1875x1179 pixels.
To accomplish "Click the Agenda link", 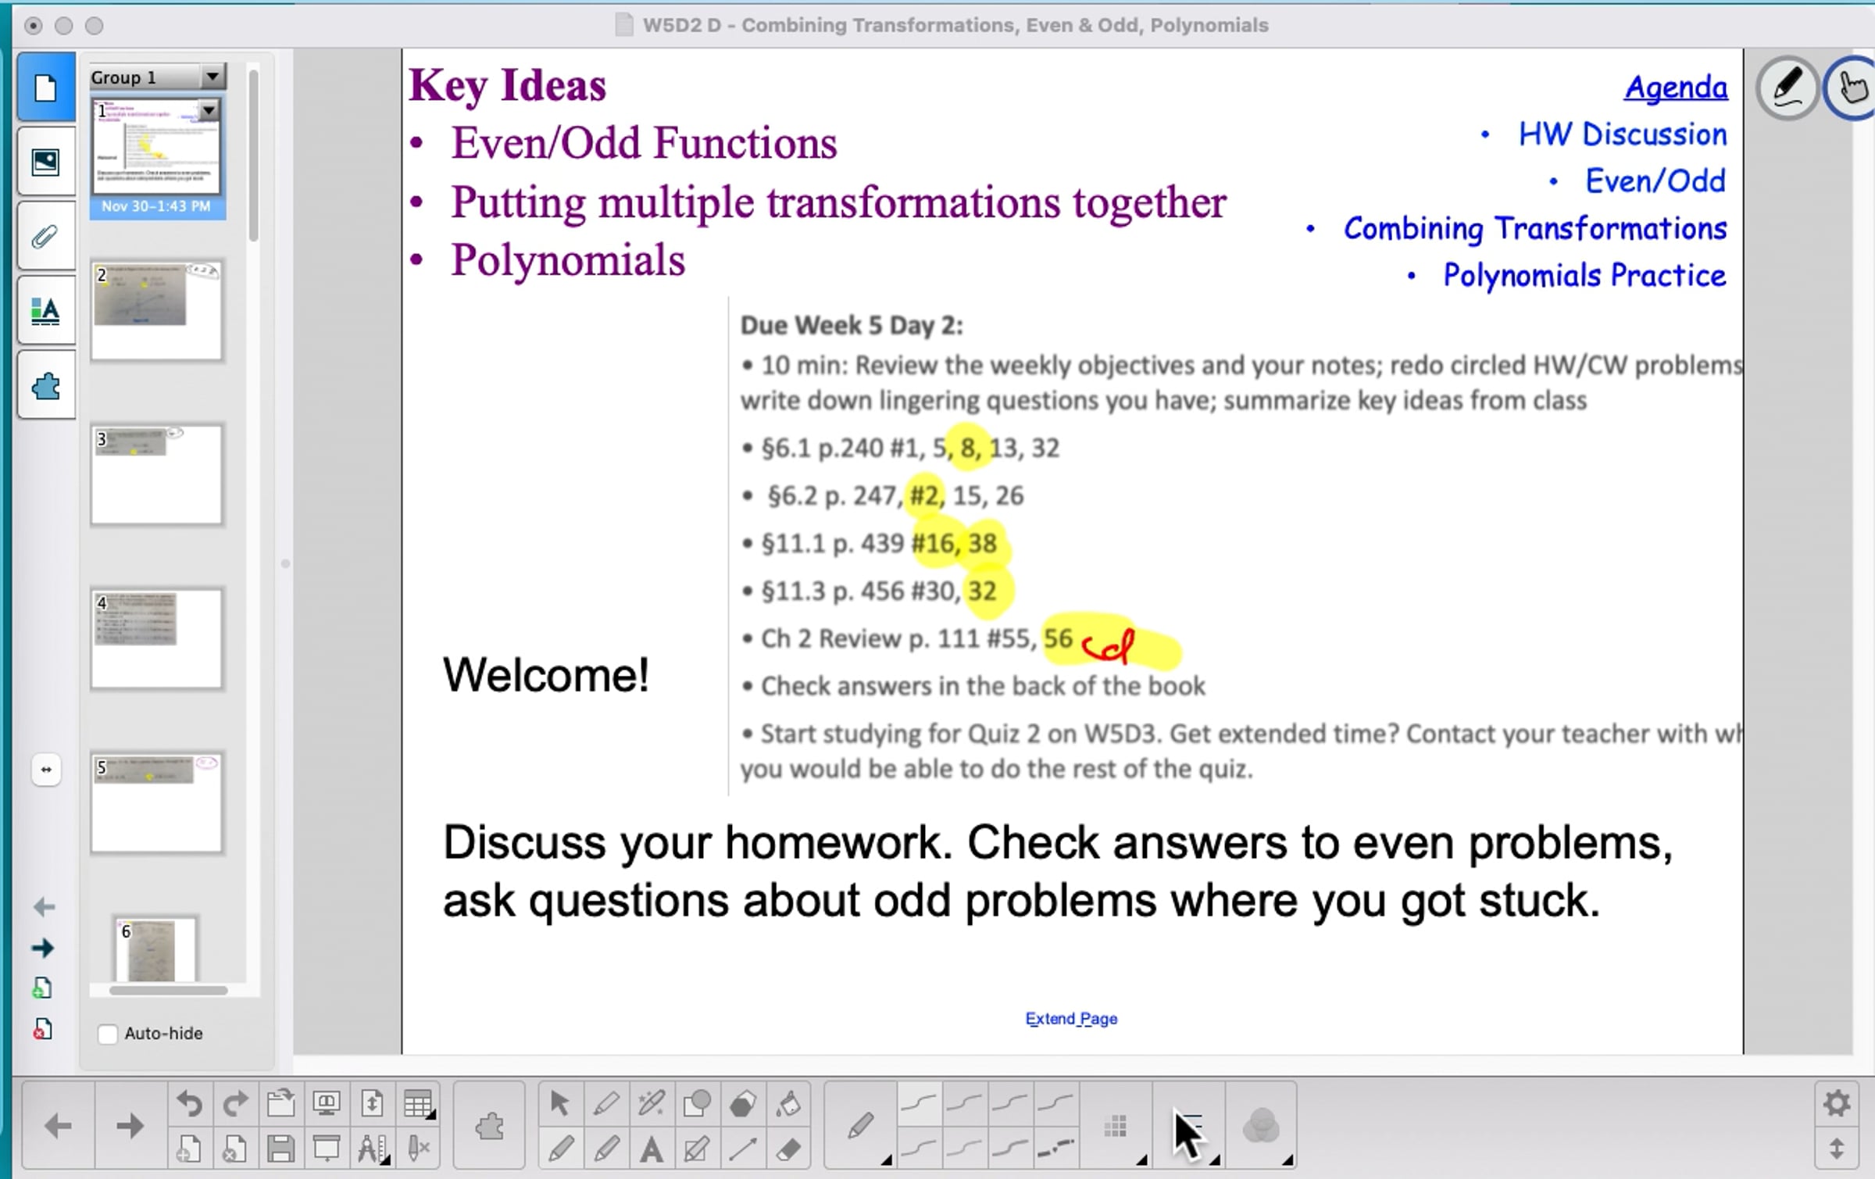I will pos(1675,88).
